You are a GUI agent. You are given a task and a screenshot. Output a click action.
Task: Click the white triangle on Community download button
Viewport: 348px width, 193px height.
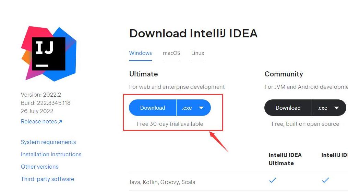click(337, 108)
